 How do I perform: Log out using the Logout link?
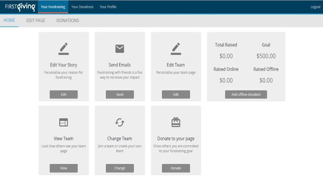315,7
